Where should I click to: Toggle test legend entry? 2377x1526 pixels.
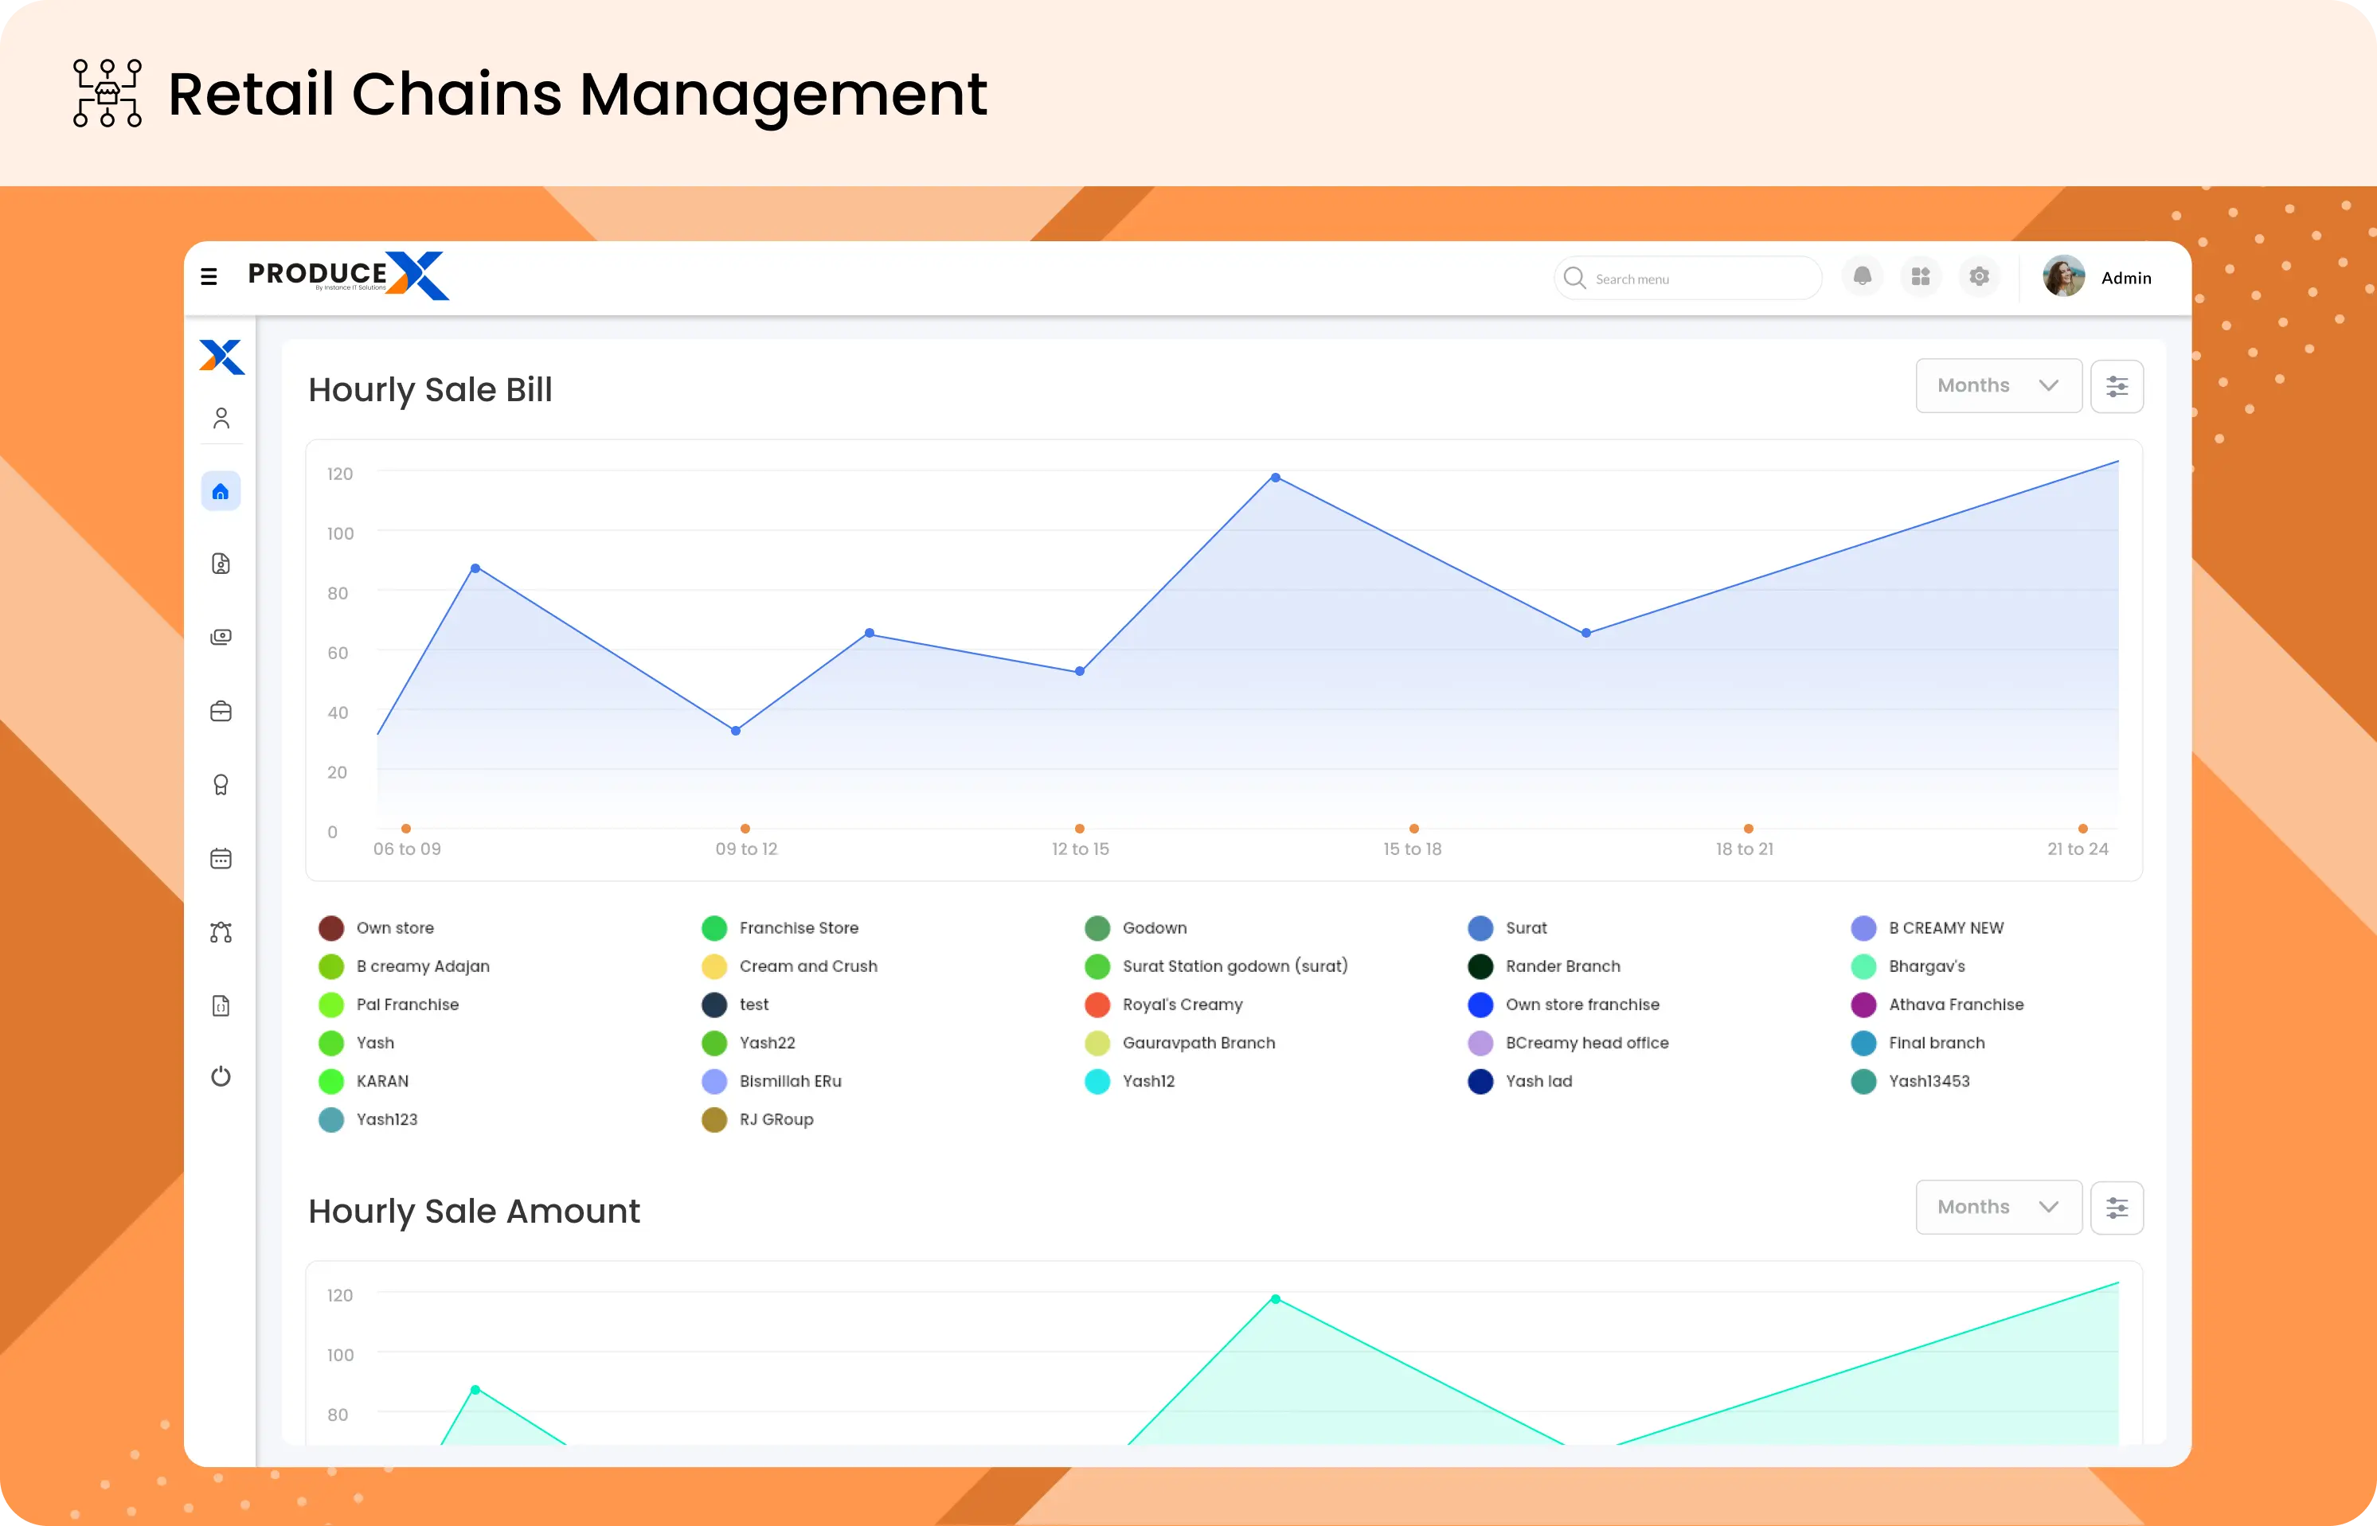734,1004
